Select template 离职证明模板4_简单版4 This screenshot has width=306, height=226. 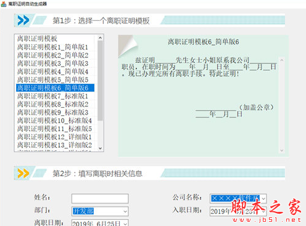pyautogui.click(x=55, y=71)
